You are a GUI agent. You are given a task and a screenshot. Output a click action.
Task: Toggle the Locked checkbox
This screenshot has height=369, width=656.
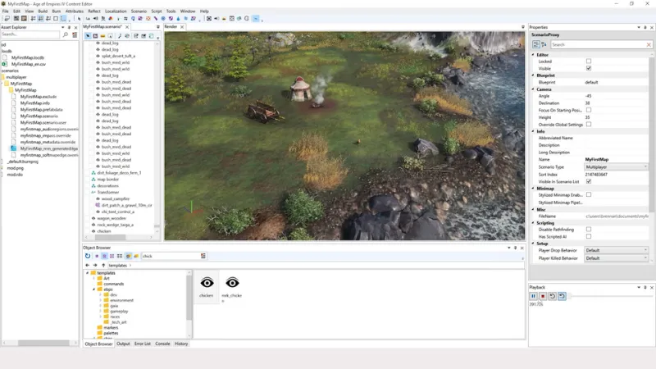(589, 61)
